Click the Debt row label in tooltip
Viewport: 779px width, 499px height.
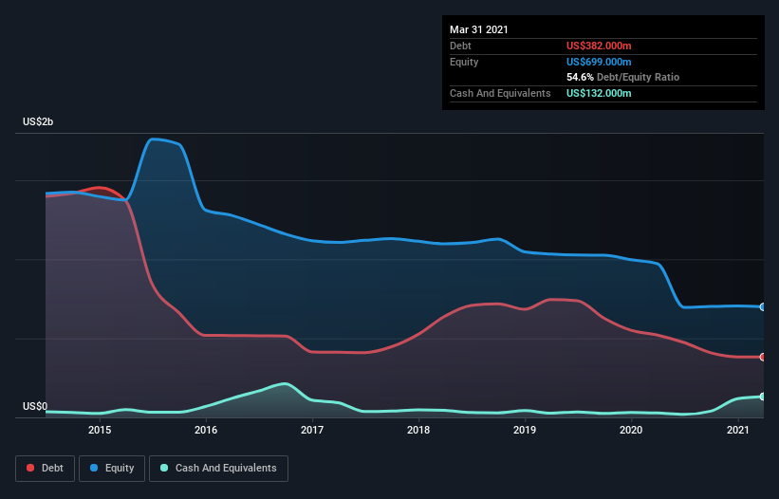coord(460,46)
